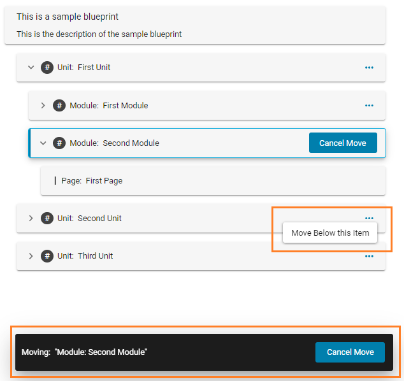Viewport: 404px width, 381px height.
Task: Click hash icon beside Third Unit
Action: pos(47,256)
